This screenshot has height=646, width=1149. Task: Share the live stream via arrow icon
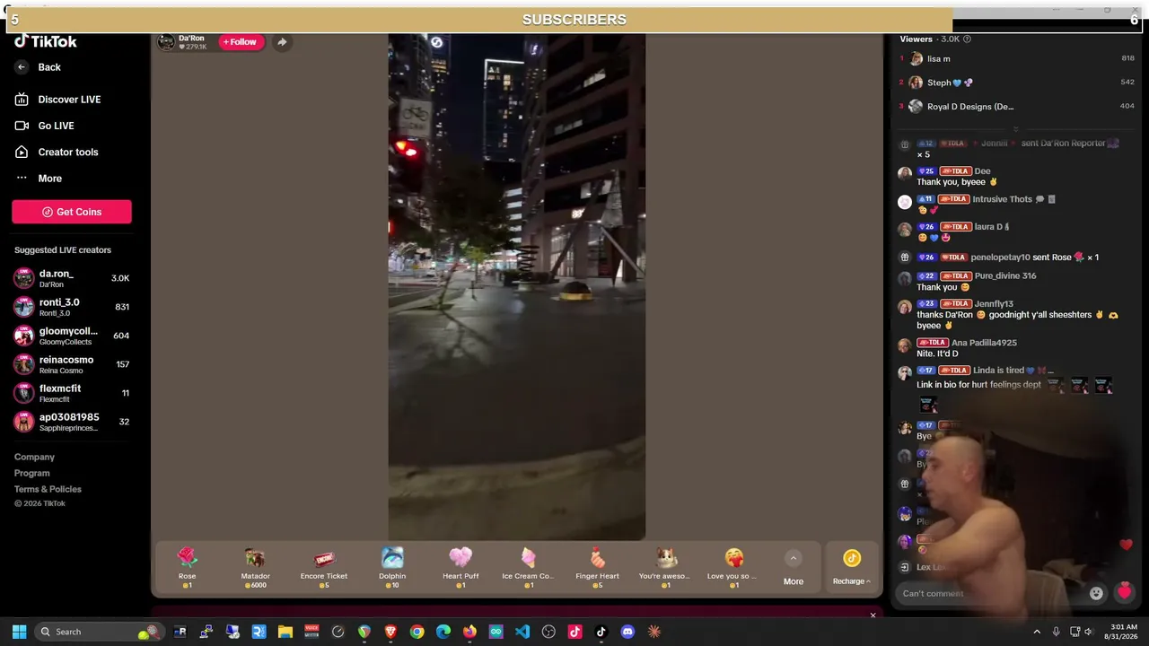pyautogui.click(x=282, y=42)
